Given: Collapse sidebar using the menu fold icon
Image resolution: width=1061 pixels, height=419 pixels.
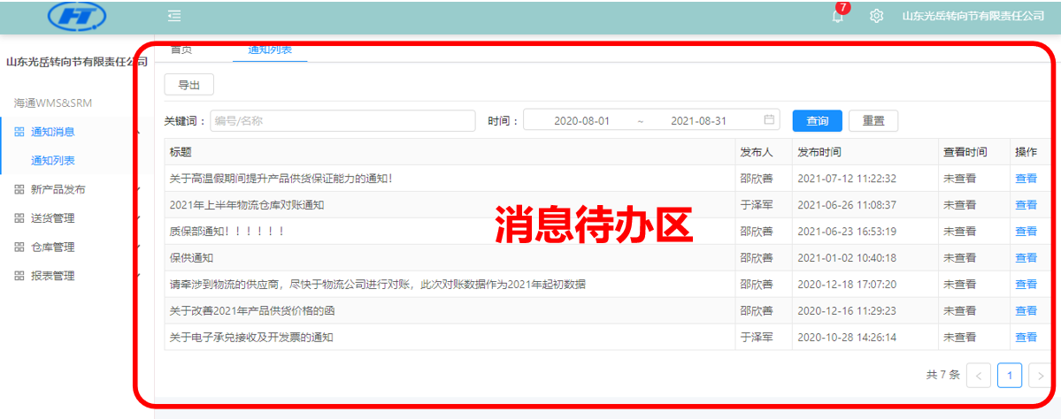Looking at the screenshot, I should pos(174,16).
